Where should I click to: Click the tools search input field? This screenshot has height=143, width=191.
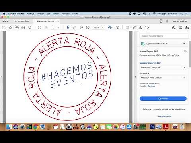click(x=164, y=36)
